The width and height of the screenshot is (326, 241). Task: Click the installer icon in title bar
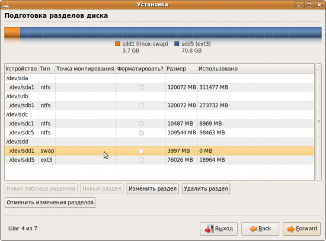[6, 5]
